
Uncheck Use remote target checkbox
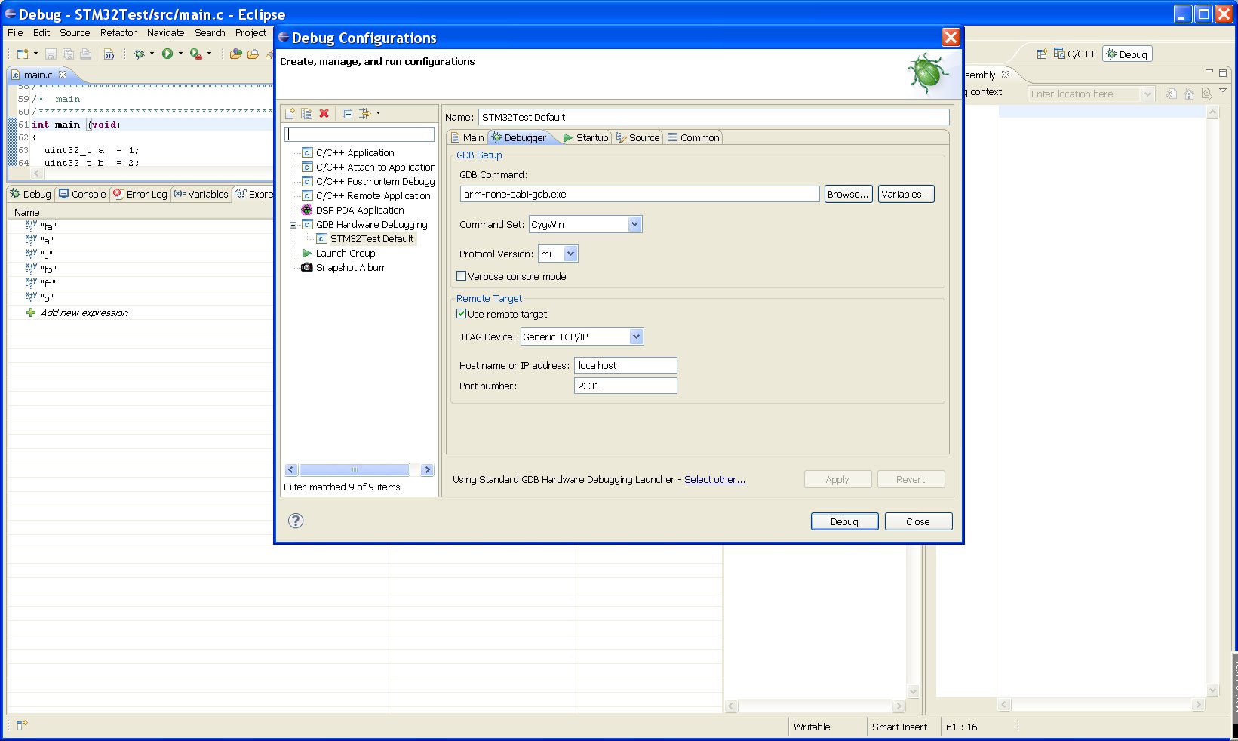[462, 314]
